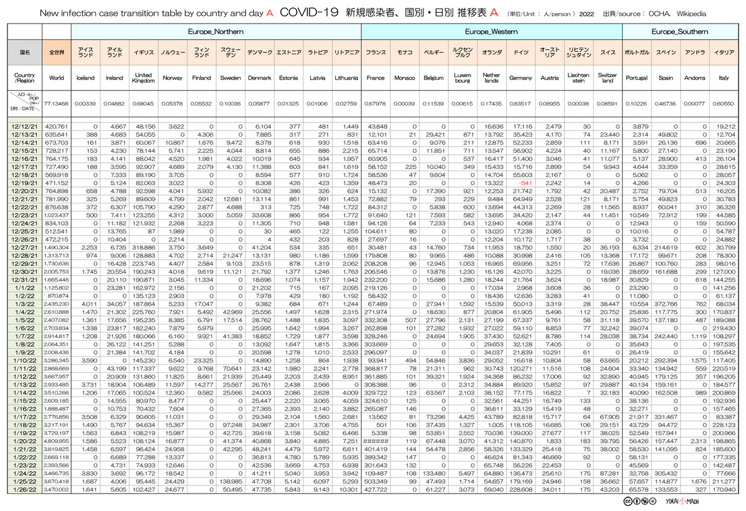Click the Iceland column header

[x=85, y=78]
